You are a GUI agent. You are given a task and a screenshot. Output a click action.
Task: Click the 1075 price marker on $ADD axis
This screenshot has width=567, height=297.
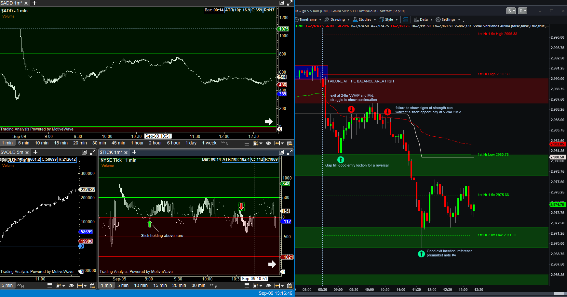tap(283, 29)
